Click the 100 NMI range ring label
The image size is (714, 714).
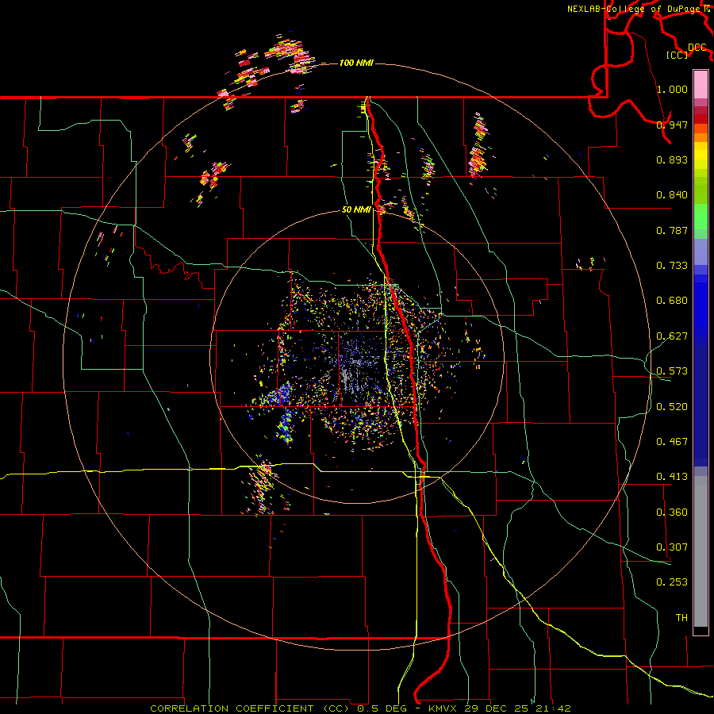click(x=356, y=63)
